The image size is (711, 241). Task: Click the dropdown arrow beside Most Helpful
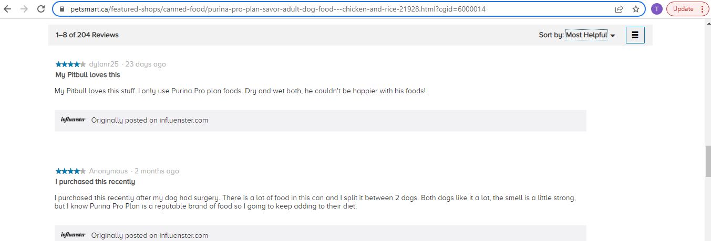point(613,36)
